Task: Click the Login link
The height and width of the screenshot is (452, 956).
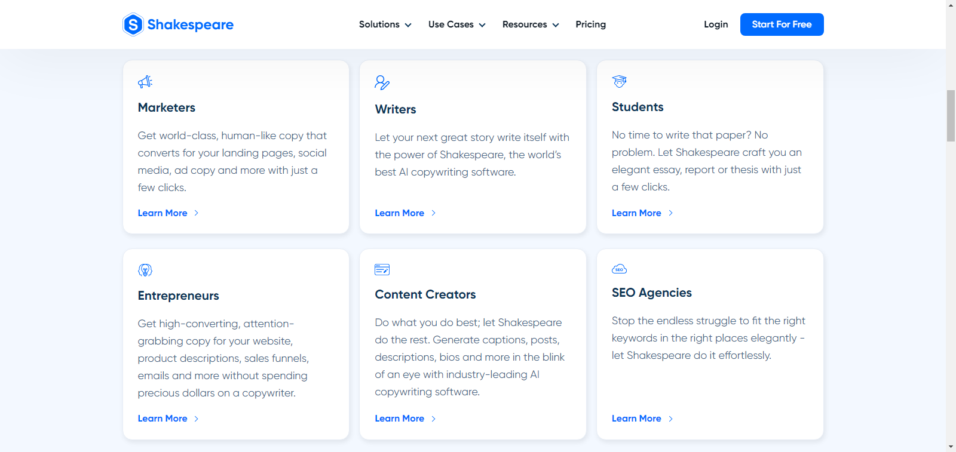Action: coord(716,24)
